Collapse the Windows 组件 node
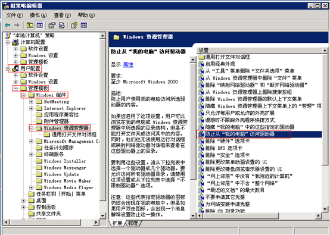The image size is (330, 235). [x=23, y=95]
